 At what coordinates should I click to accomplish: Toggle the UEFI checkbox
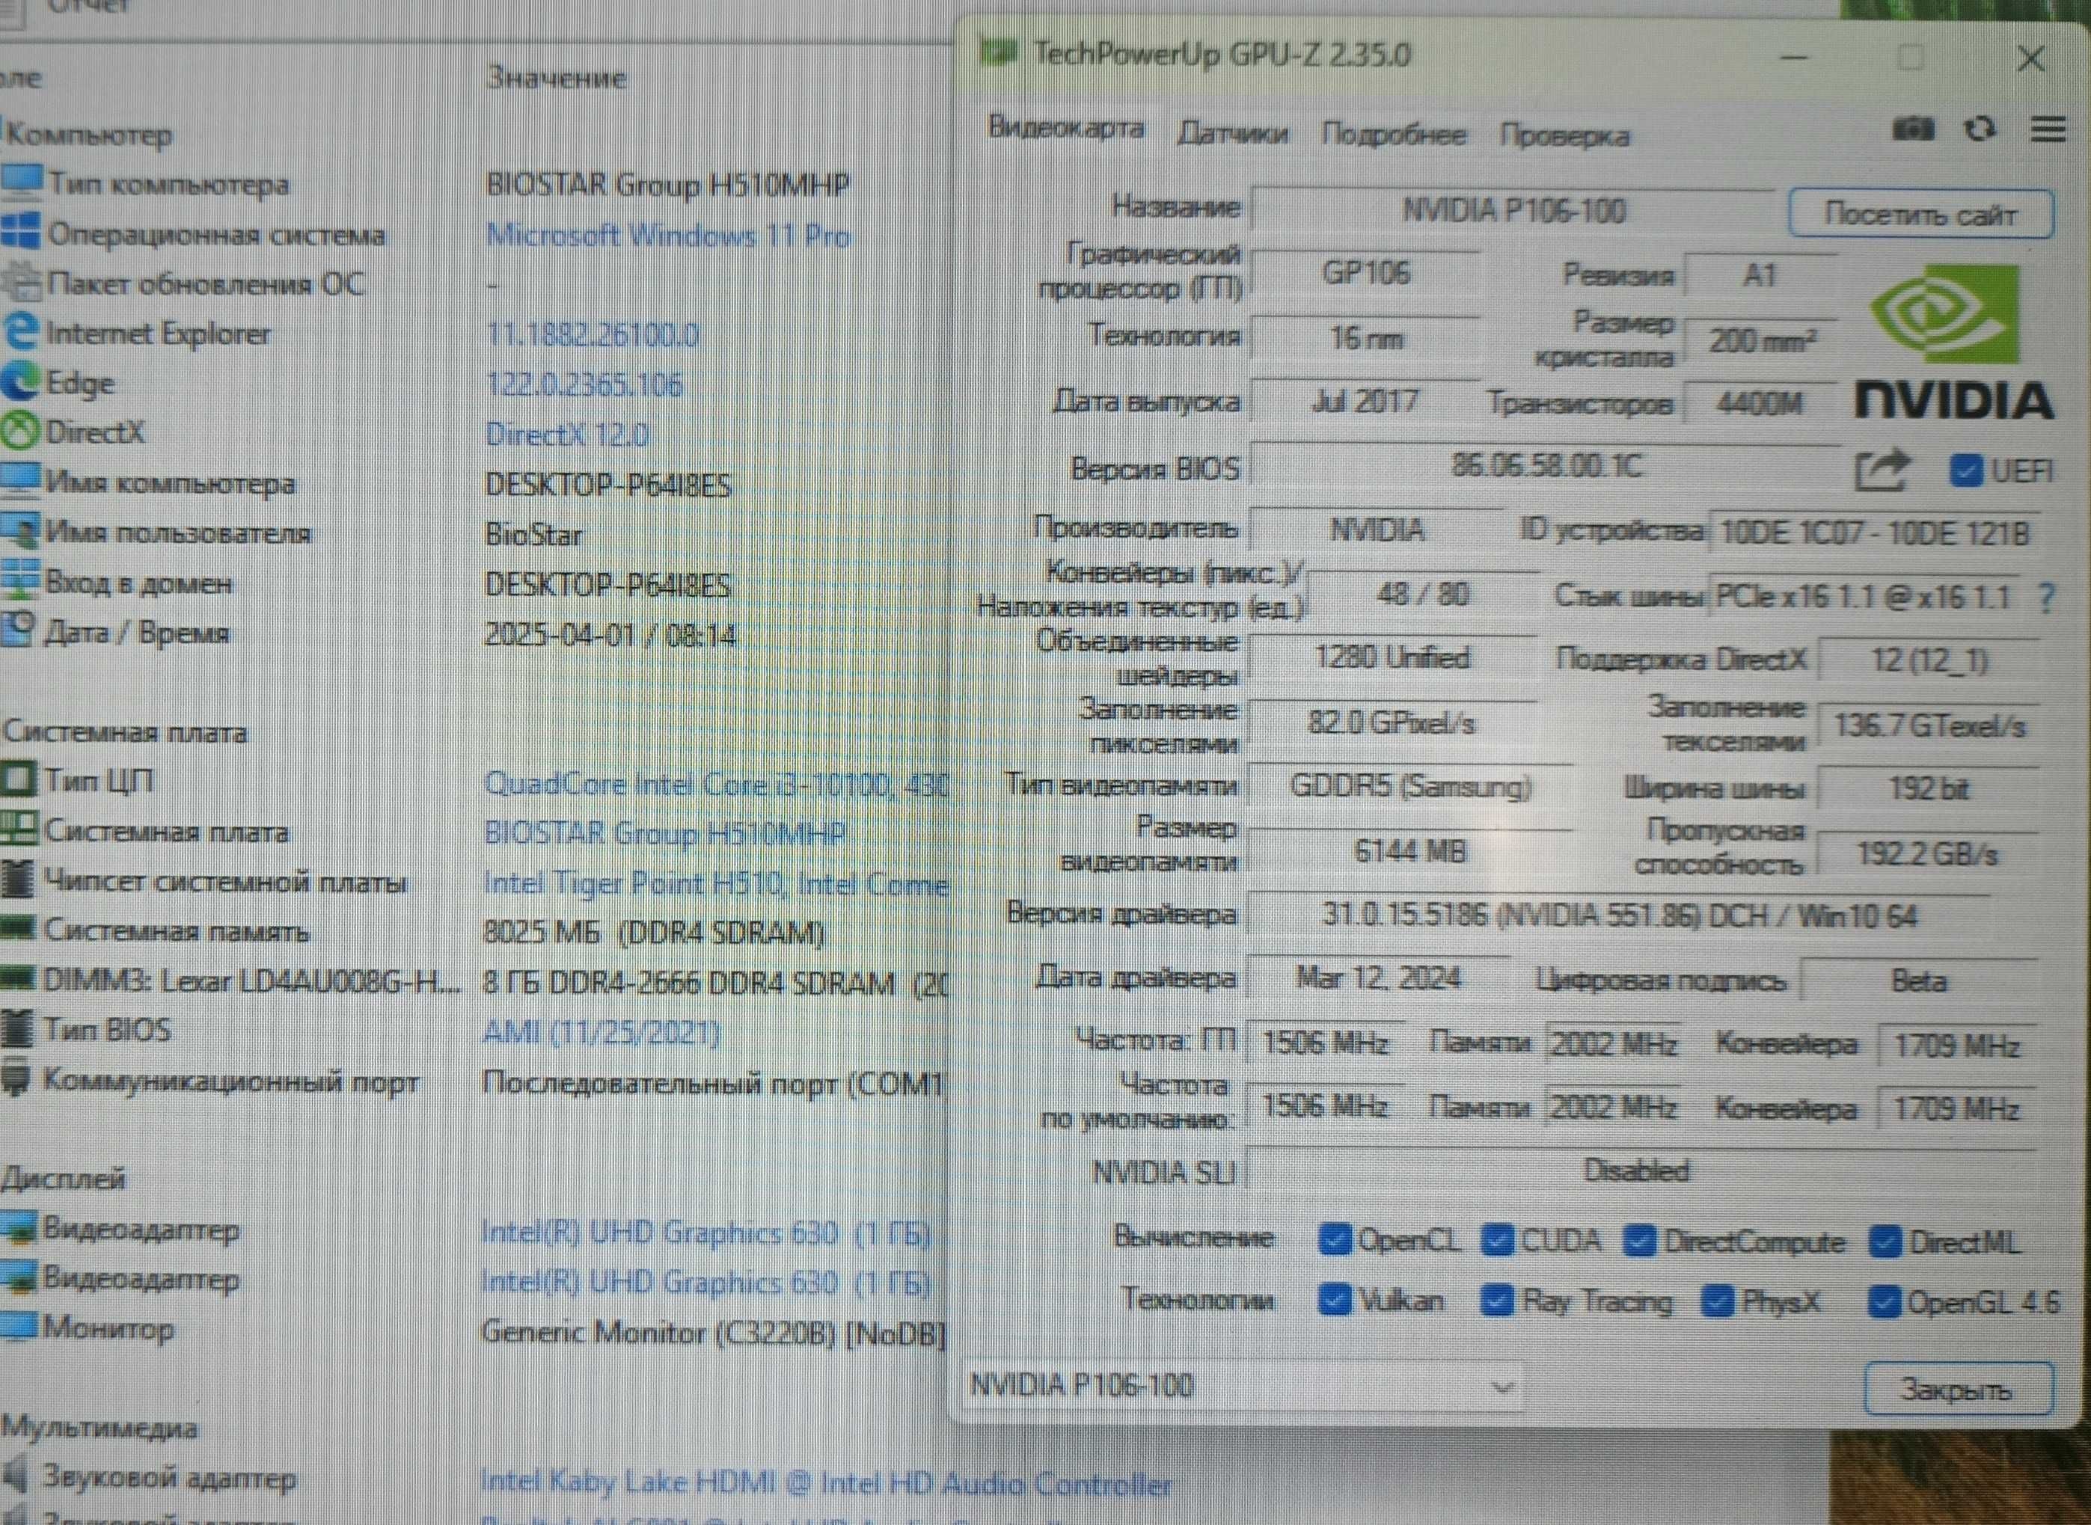[x=1965, y=470]
